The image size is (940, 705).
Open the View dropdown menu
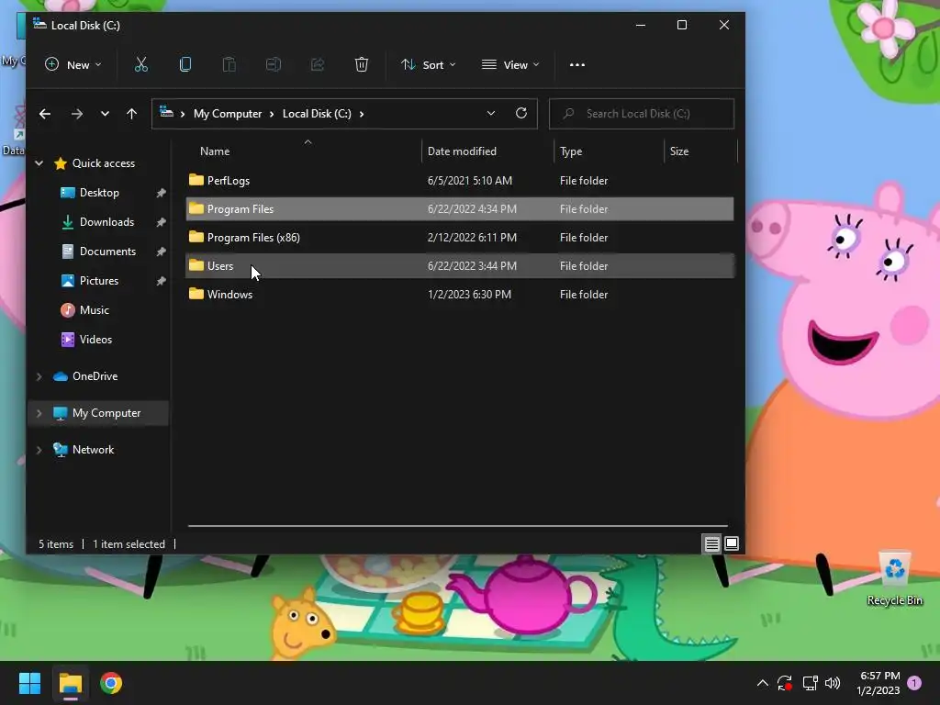pos(510,65)
